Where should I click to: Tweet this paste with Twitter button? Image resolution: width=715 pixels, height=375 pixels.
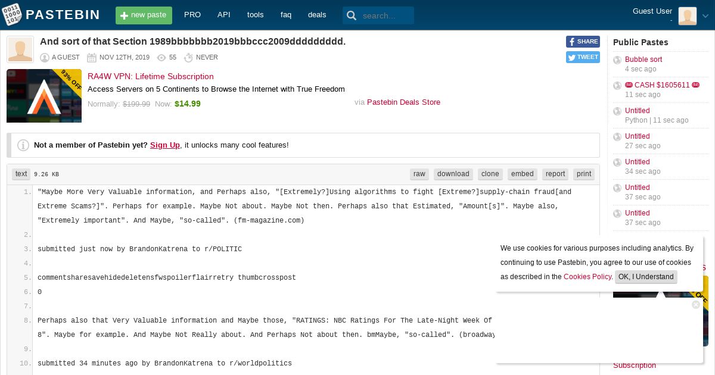pos(583,57)
